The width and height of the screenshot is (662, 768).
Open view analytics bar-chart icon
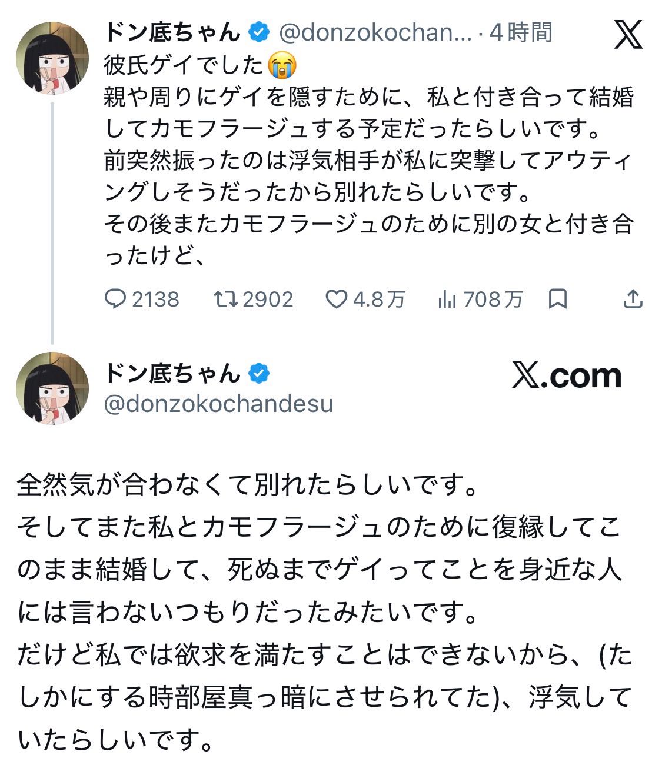tap(447, 300)
